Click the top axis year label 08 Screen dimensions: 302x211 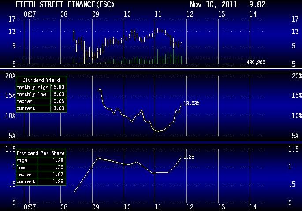64,14
